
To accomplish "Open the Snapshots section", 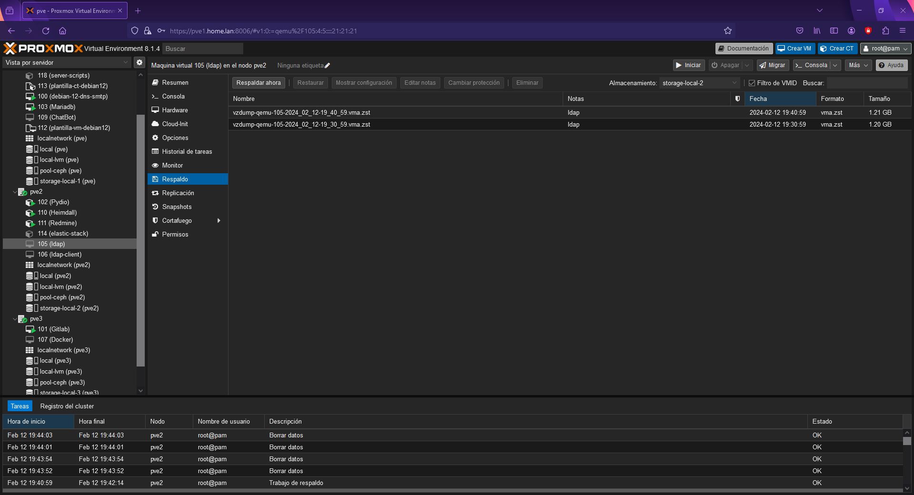I will [188, 207].
